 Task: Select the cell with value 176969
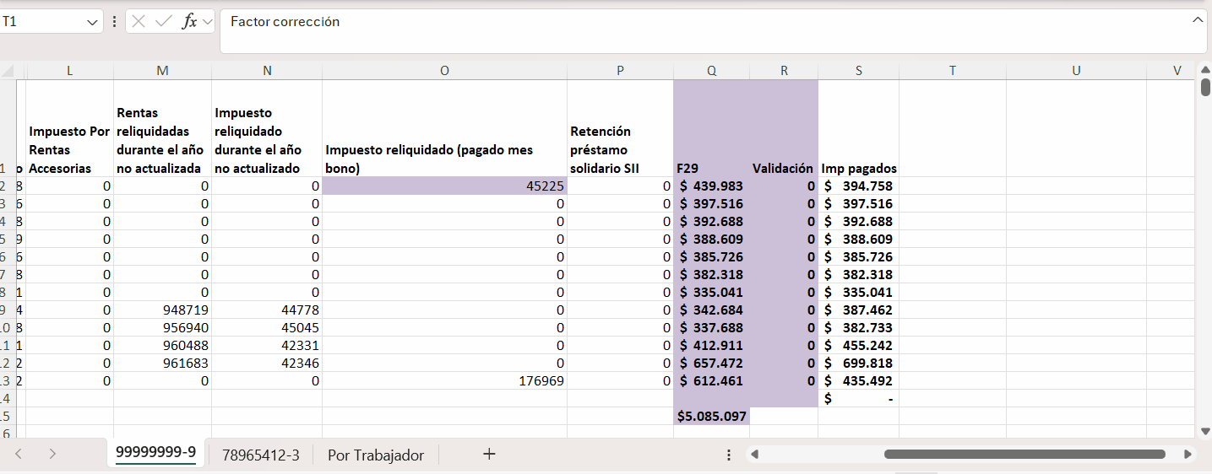click(444, 380)
